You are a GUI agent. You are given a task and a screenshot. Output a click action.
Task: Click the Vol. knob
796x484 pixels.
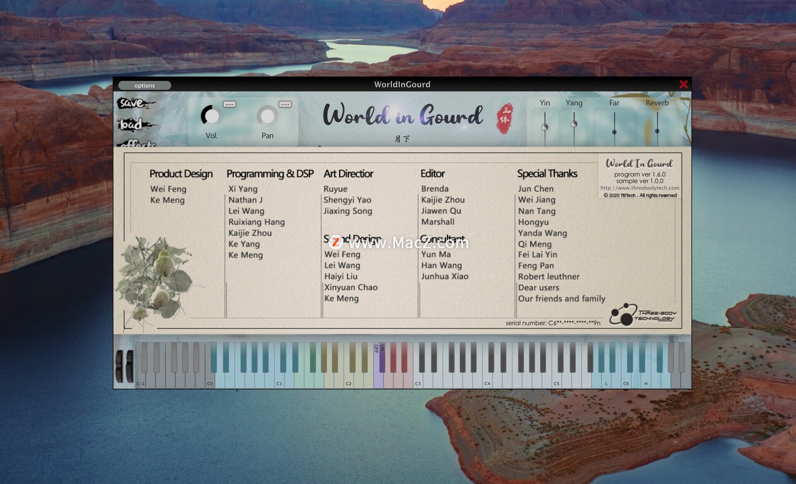(211, 116)
